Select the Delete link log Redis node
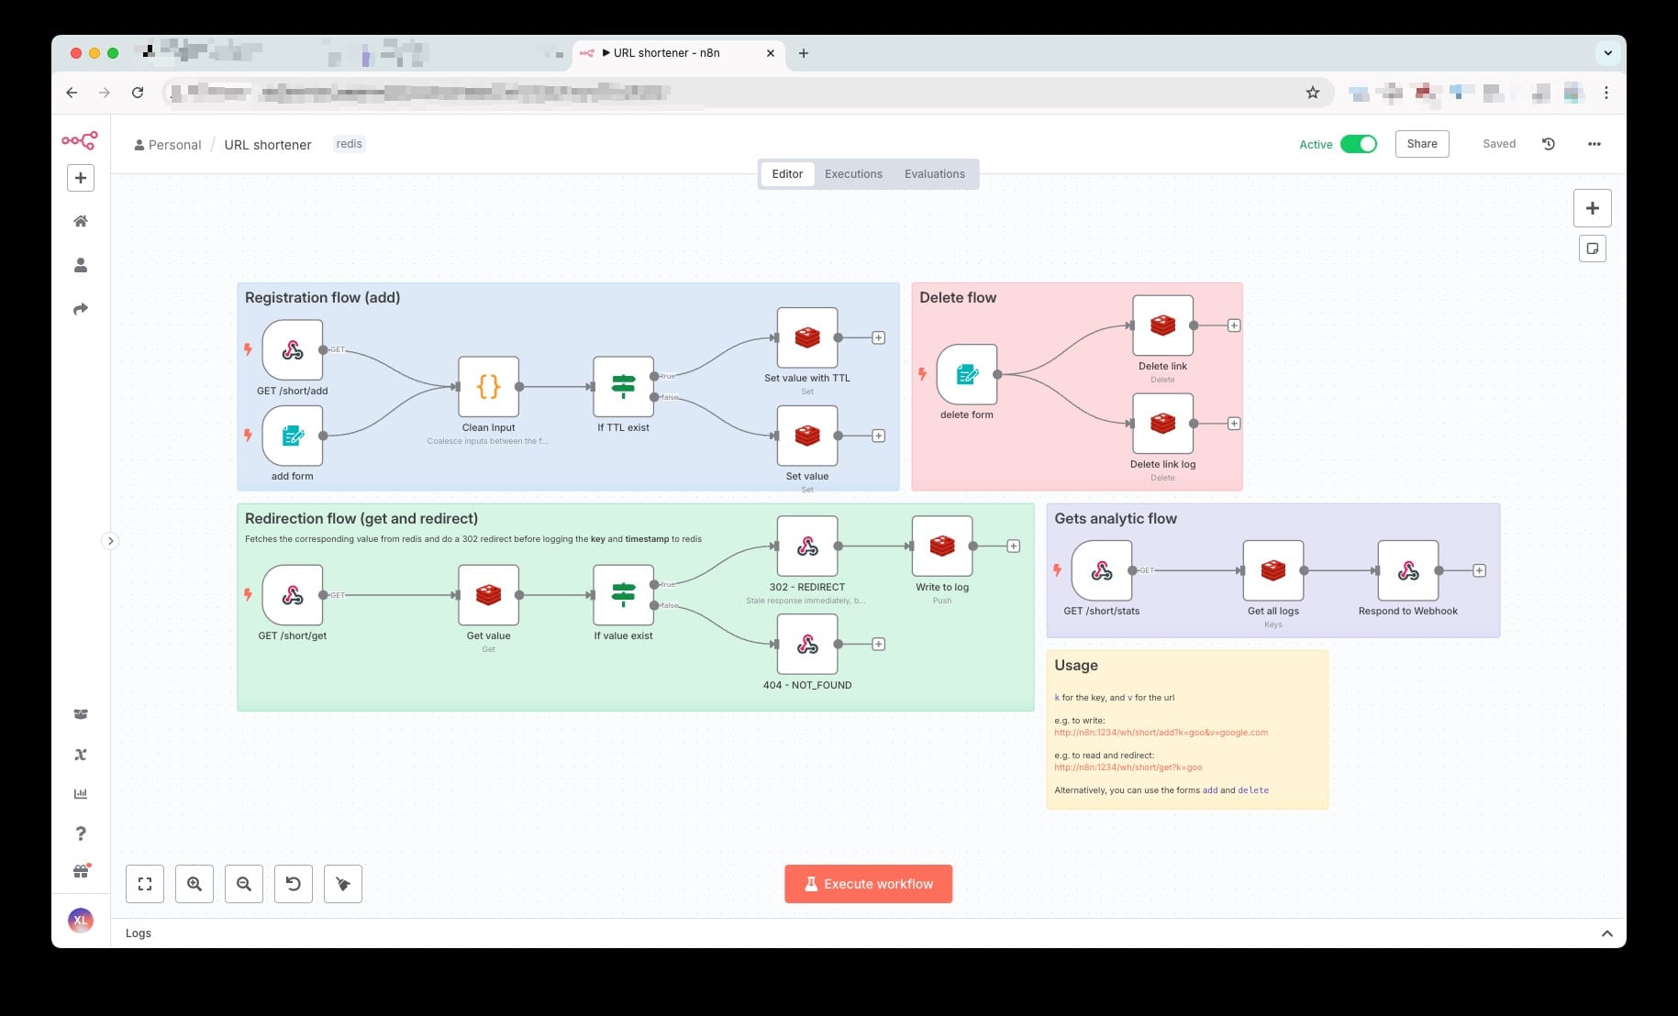 1163,424
